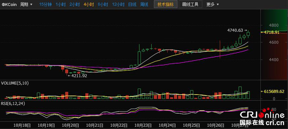Click the 4740.63 high price marker
This screenshot has height=129, width=288.
point(235,30)
